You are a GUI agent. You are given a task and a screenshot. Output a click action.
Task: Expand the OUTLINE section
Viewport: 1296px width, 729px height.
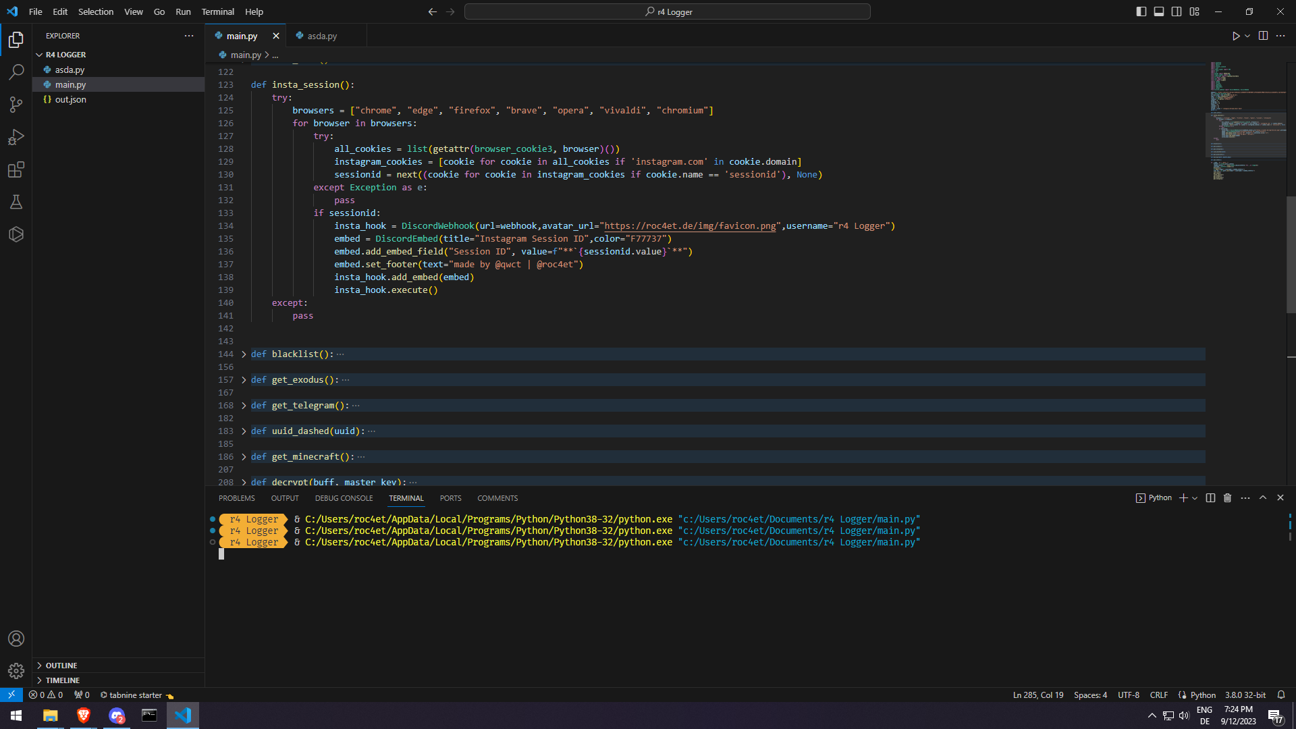61,666
